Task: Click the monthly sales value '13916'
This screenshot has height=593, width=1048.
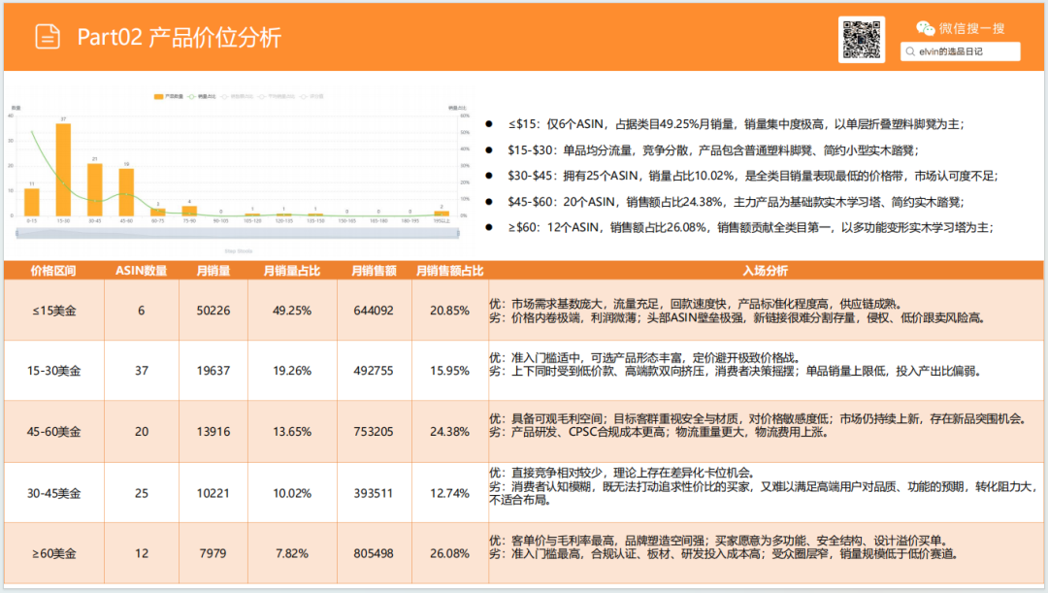Action: (x=213, y=431)
